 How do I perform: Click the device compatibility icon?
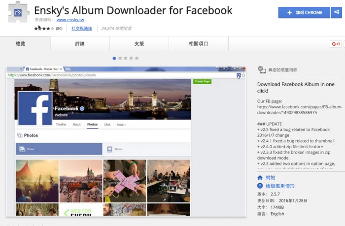[x=262, y=70]
